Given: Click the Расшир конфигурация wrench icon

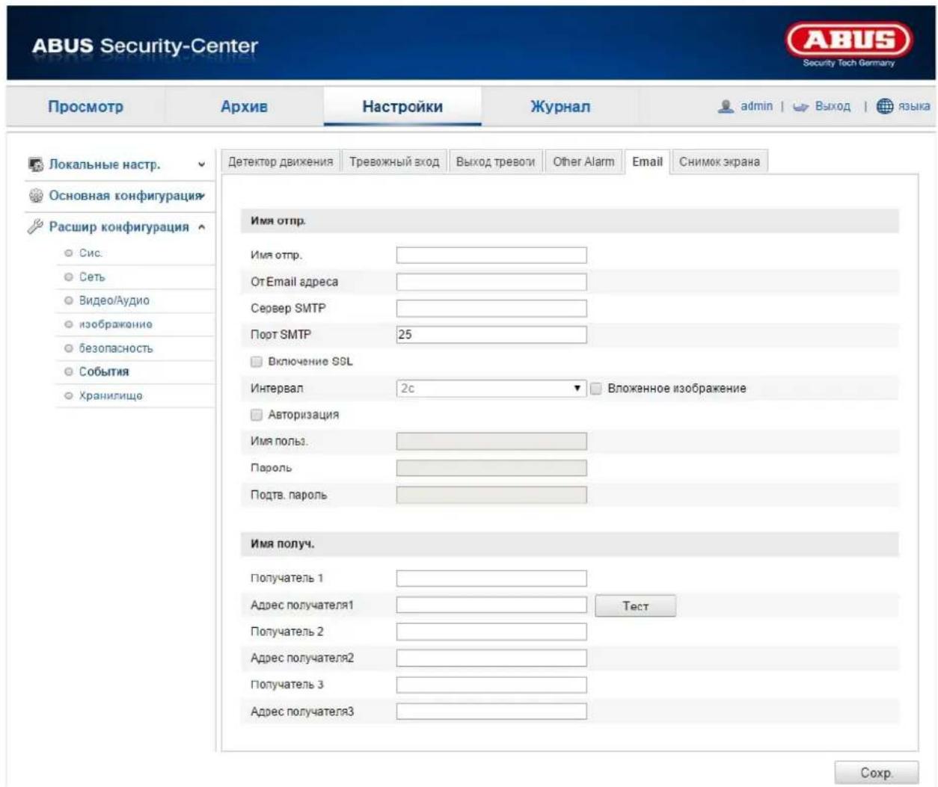Looking at the screenshot, I should click(36, 226).
